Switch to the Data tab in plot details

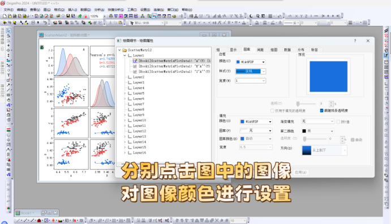(287, 50)
